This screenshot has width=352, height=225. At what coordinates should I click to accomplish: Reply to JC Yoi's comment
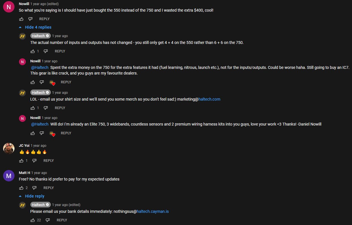click(49, 161)
